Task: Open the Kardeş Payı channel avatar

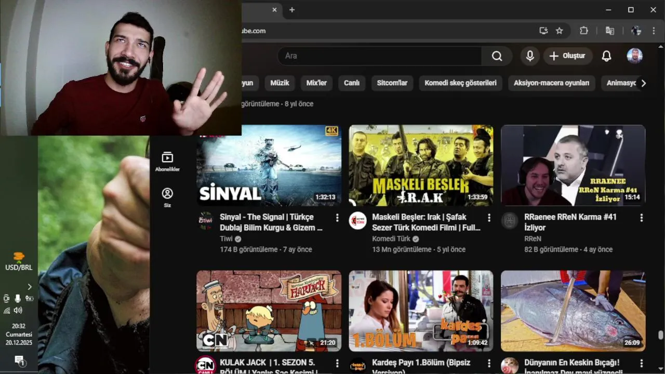Action: (357, 365)
